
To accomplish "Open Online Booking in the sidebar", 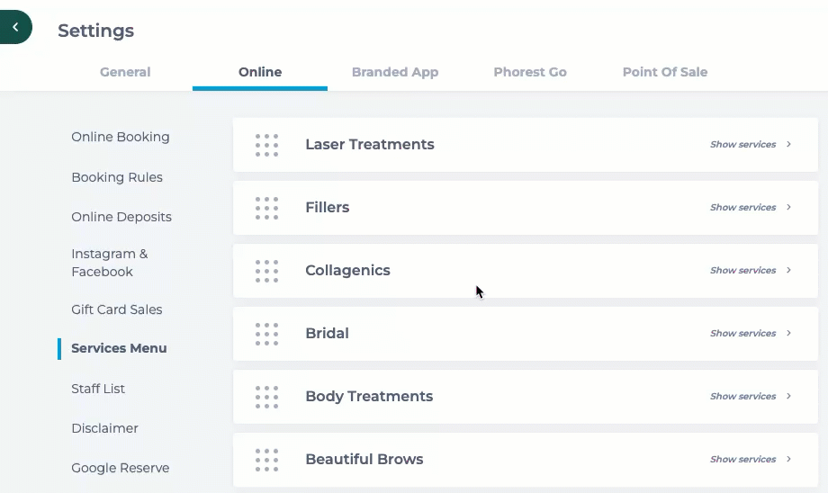I will [x=121, y=137].
